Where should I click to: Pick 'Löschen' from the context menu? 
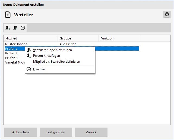pos(39,69)
